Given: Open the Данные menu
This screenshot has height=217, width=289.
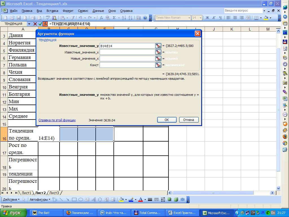Looking at the screenshot, I should pyautogui.click(x=98, y=11).
